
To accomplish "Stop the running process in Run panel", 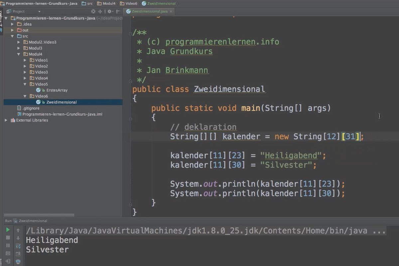I will point(8,238).
